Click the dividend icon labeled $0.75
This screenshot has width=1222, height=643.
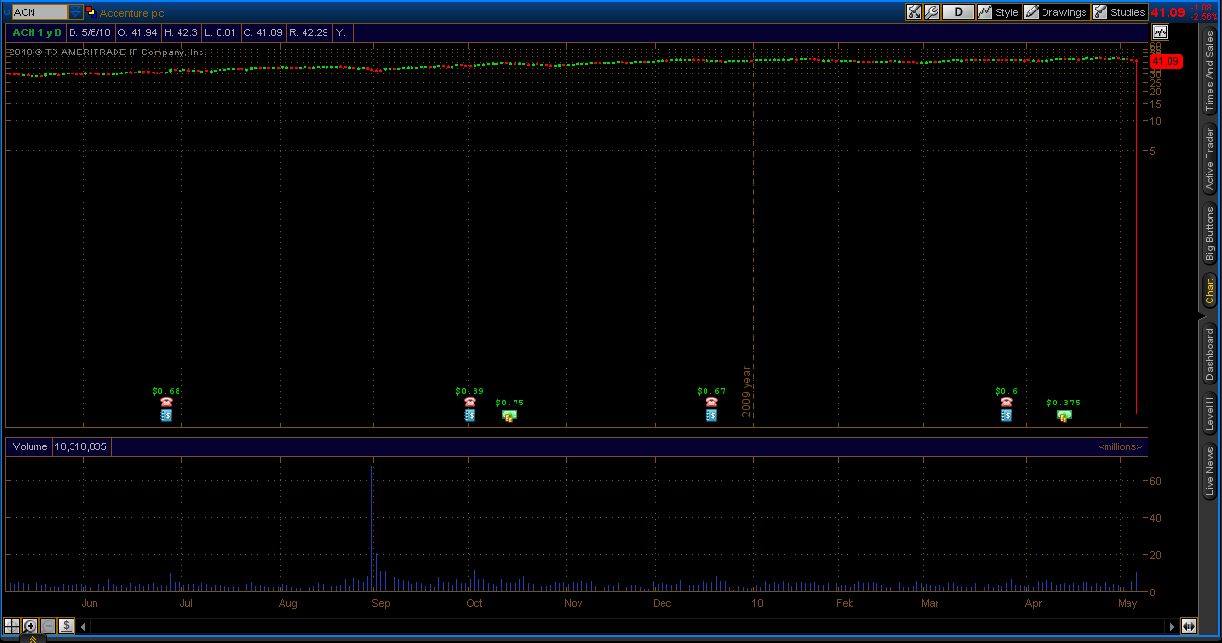point(510,415)
